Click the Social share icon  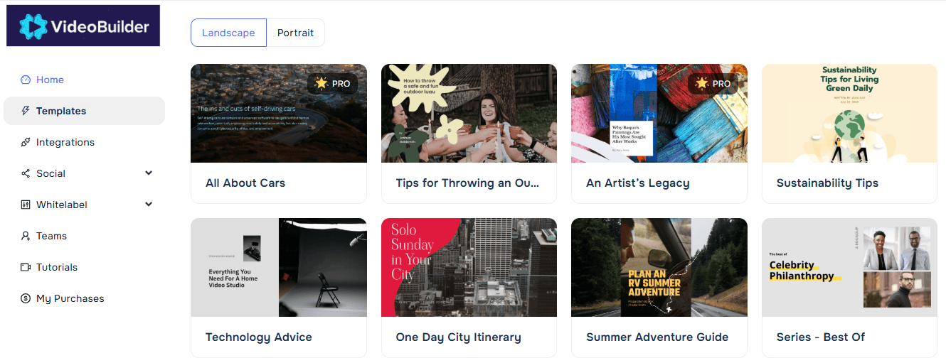[x=26, y=173]
